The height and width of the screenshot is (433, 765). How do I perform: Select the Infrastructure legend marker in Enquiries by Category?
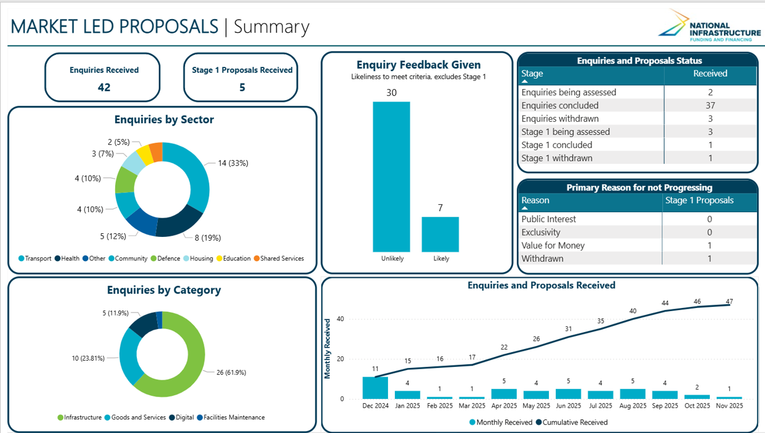click(61, 418)
